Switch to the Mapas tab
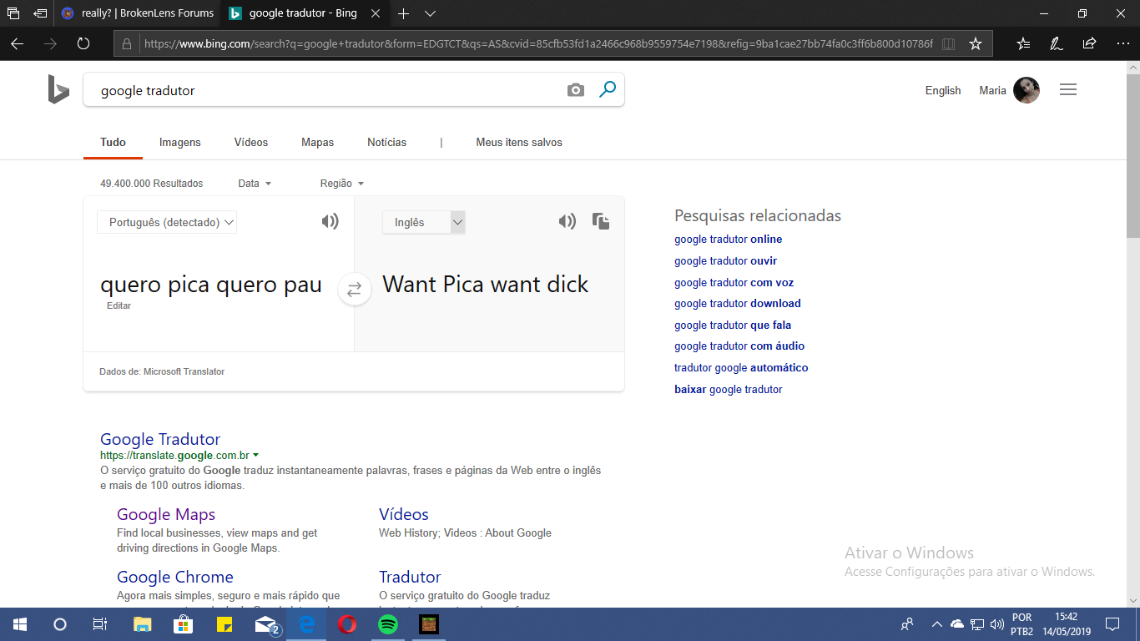The width and height of the screenshot is (1140, 641). coord(317,143)
